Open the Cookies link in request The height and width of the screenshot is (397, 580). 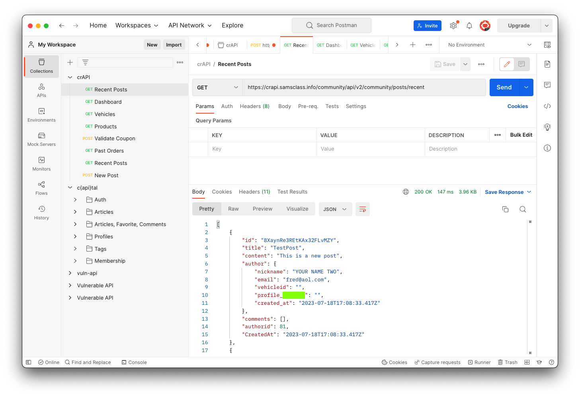(518, 107)
